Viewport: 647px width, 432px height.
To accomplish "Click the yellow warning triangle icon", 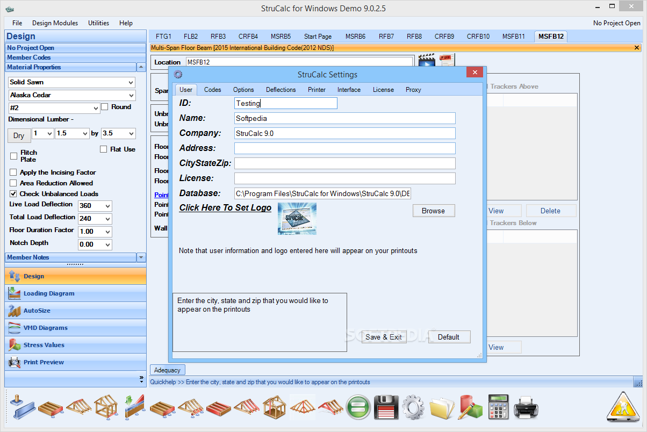I will tap(624, 406).
